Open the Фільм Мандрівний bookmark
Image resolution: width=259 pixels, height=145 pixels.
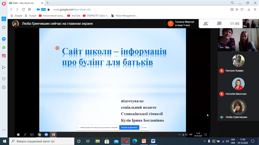point(124,16)
